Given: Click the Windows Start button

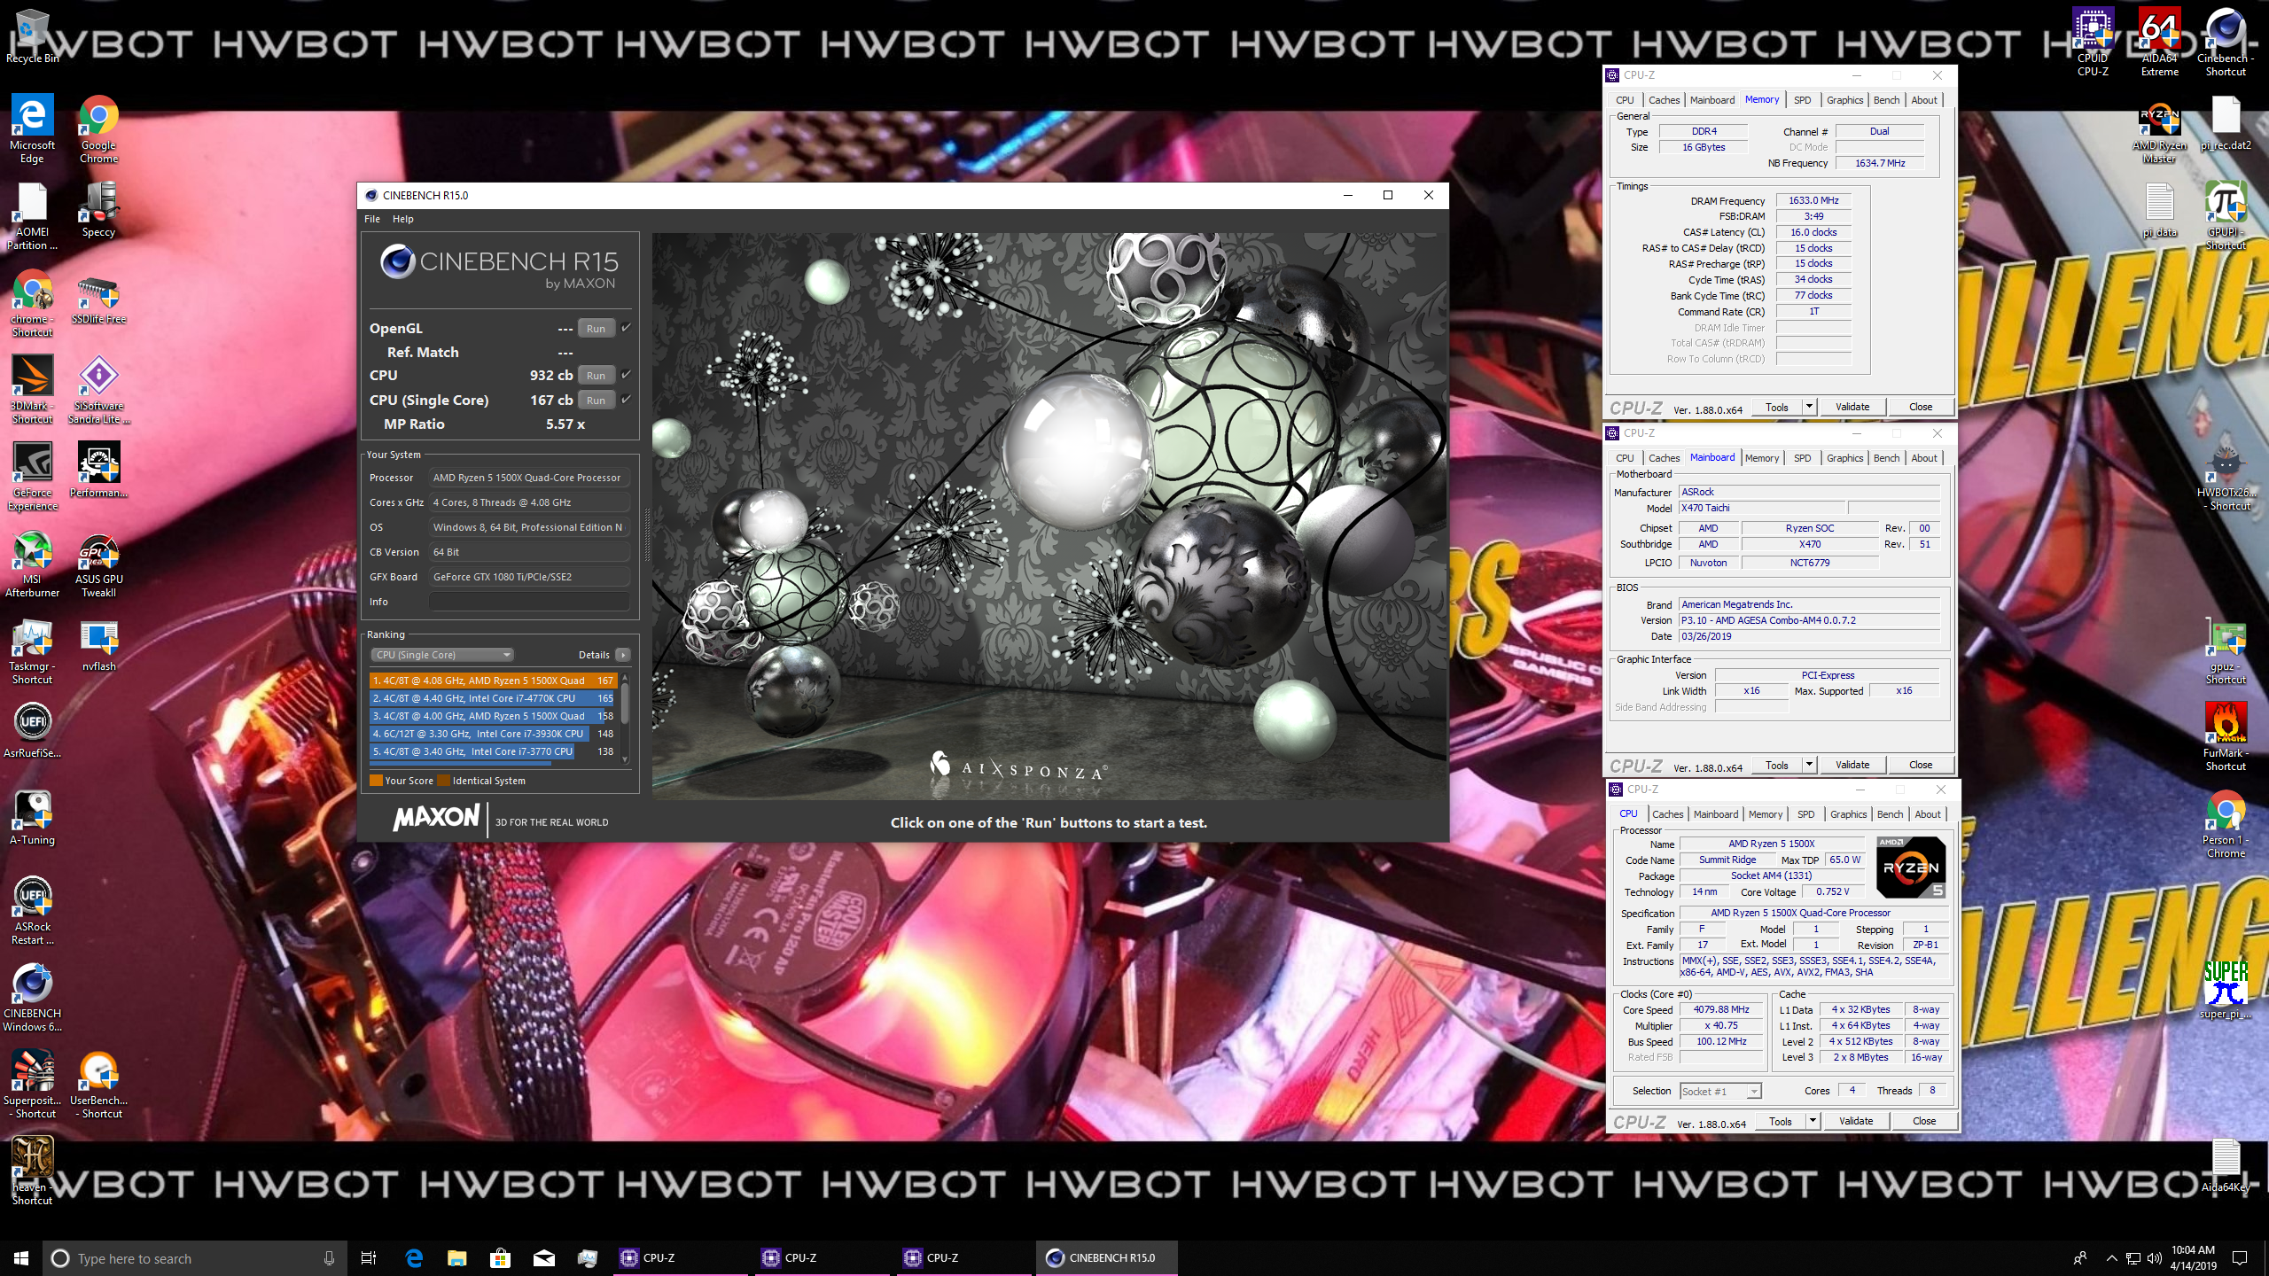Looking at the screenshot, I should tap(21, 1257).
